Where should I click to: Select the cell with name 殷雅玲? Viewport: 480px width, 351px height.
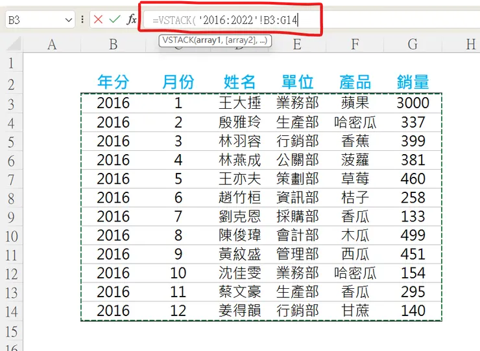click(x=239, y=122)
